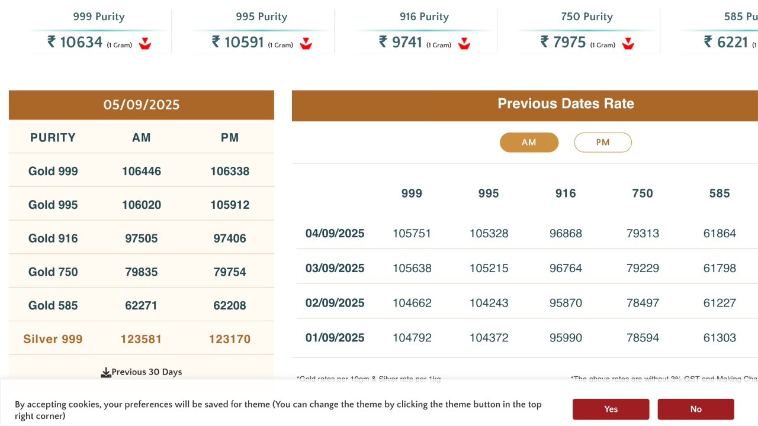Click the Gold 999 row label
The height and width of the screenshot is (426, 758).
(x=53, y=172)
